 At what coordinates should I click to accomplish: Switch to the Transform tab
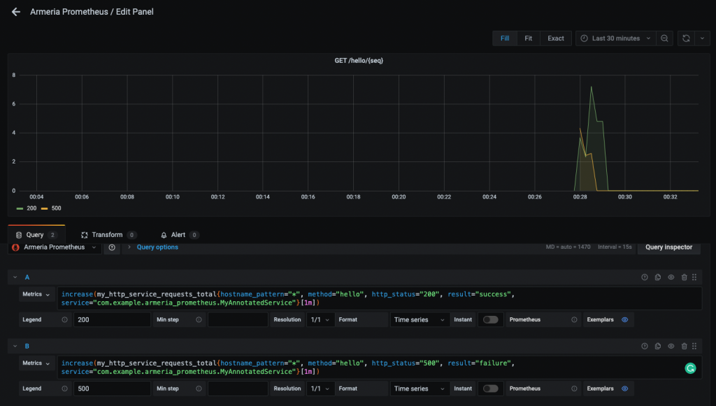pos(106,235)
